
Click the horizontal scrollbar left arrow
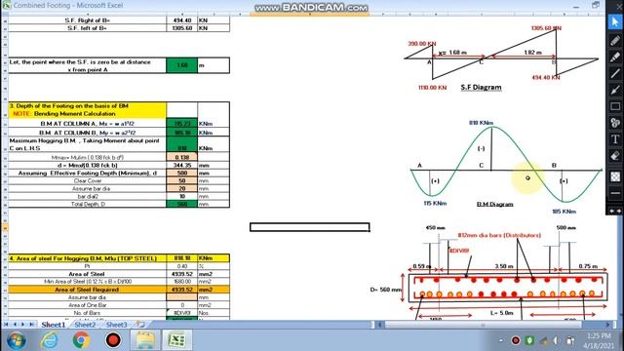pos(379,325)
